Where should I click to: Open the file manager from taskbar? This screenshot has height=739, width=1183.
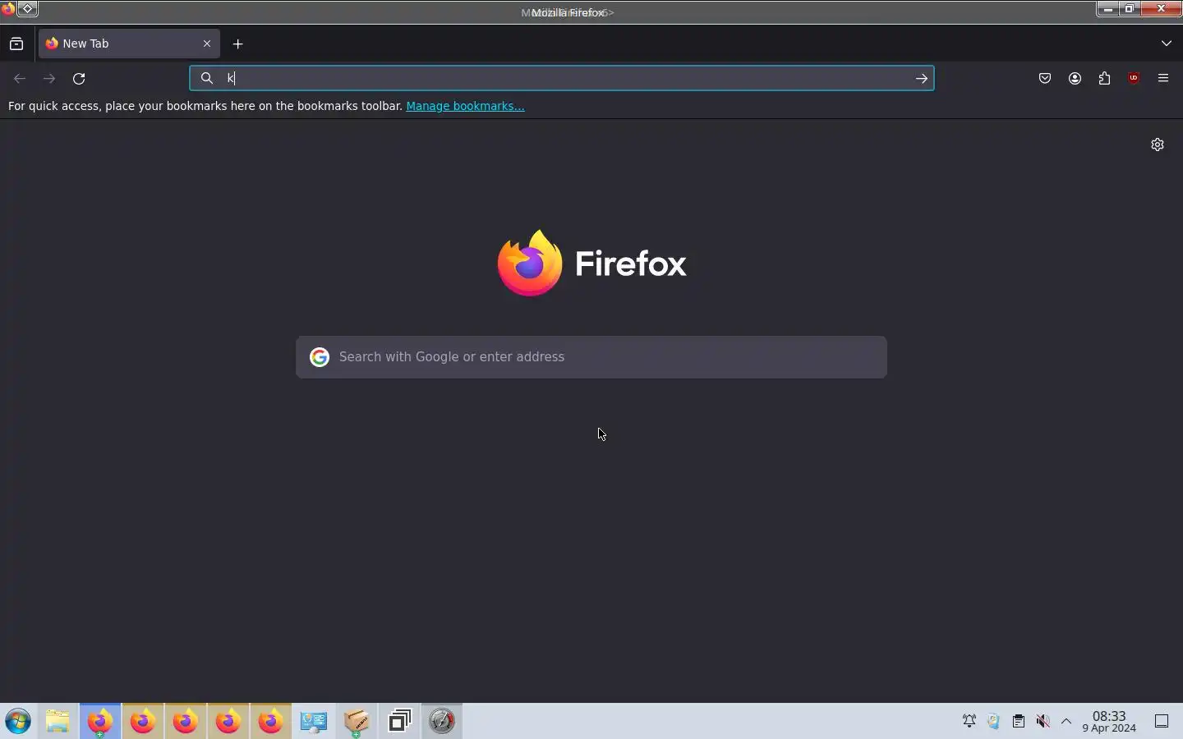pos(58,723)
